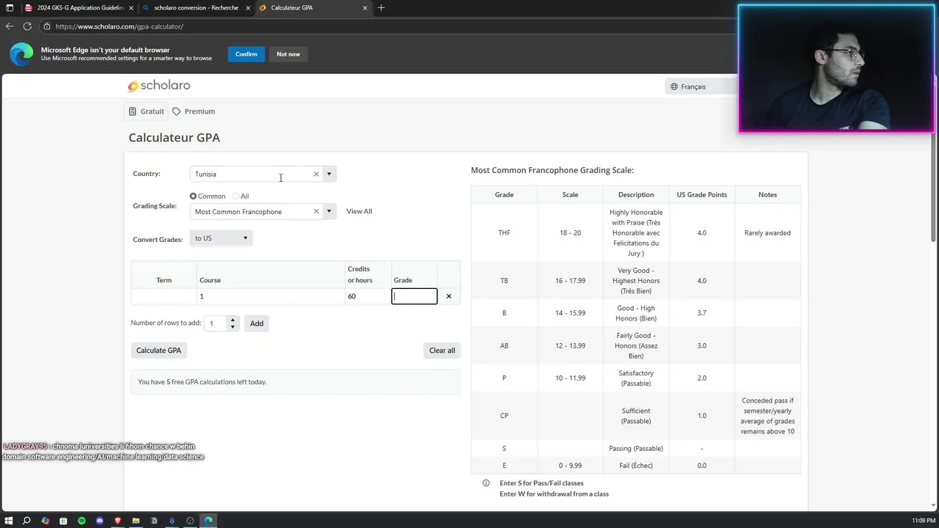
Task: Open the Windows Start menu
Action: point(9,521)
